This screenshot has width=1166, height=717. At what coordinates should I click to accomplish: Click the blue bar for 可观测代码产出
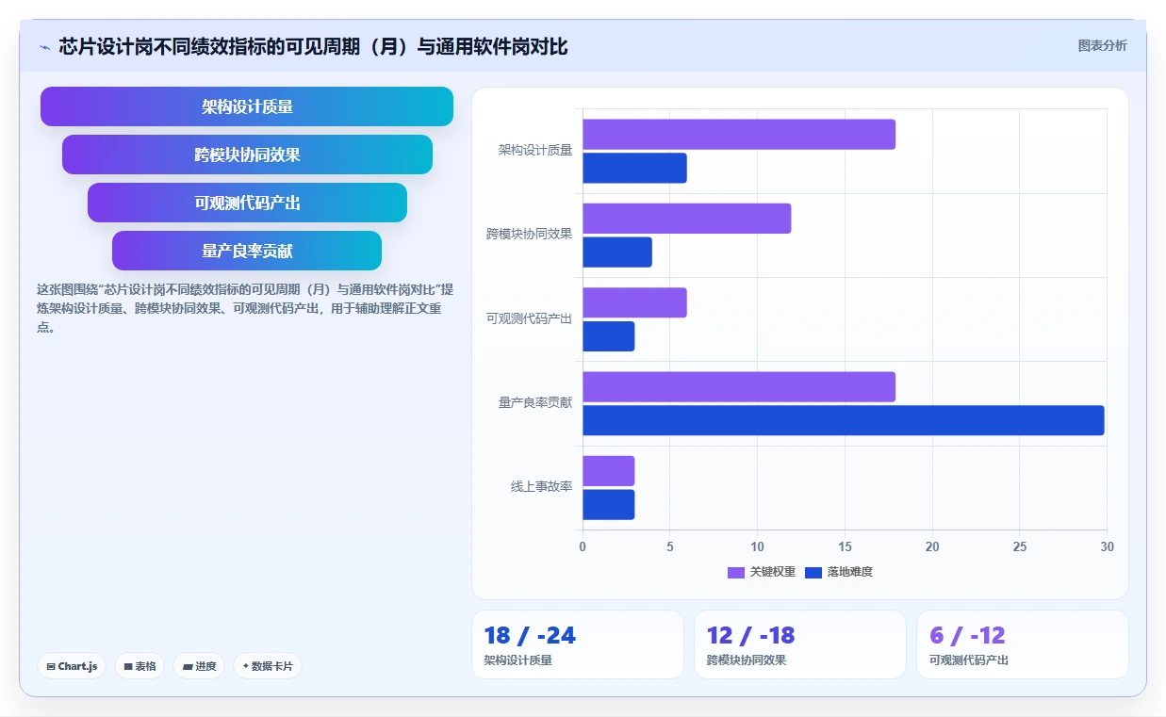[x=608, y=336]
